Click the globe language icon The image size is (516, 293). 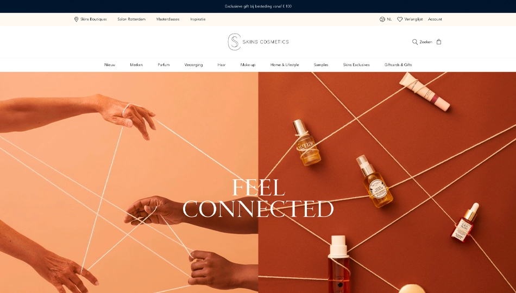[382, 20]
